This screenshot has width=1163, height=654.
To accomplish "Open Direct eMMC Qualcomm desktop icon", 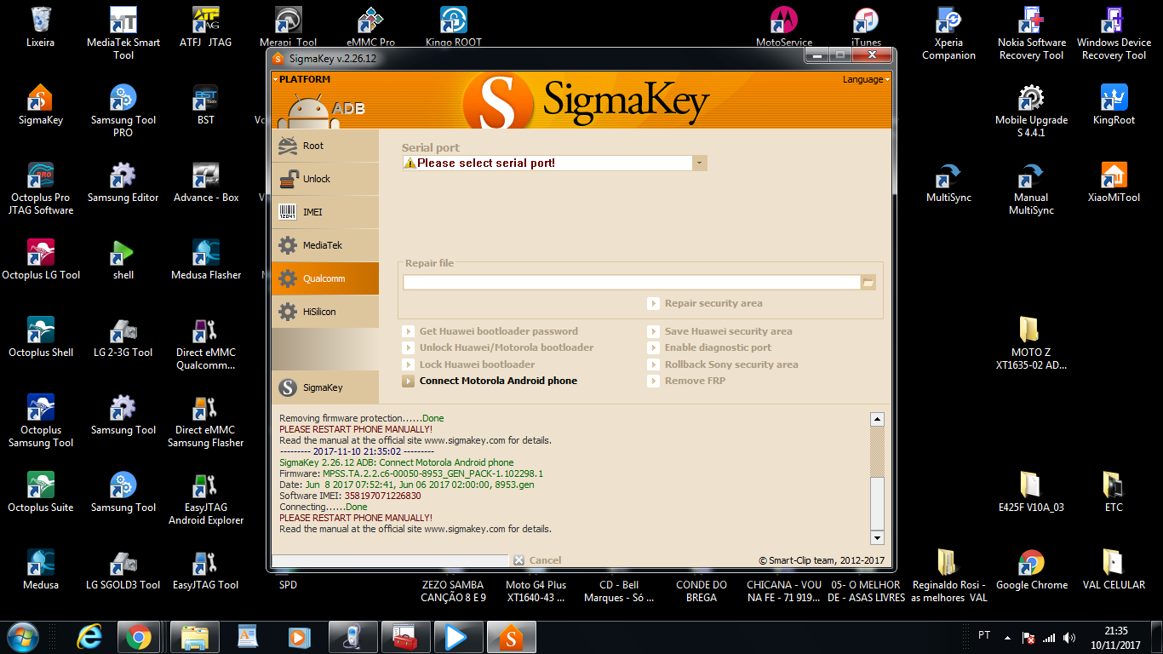I will (206, 343).
